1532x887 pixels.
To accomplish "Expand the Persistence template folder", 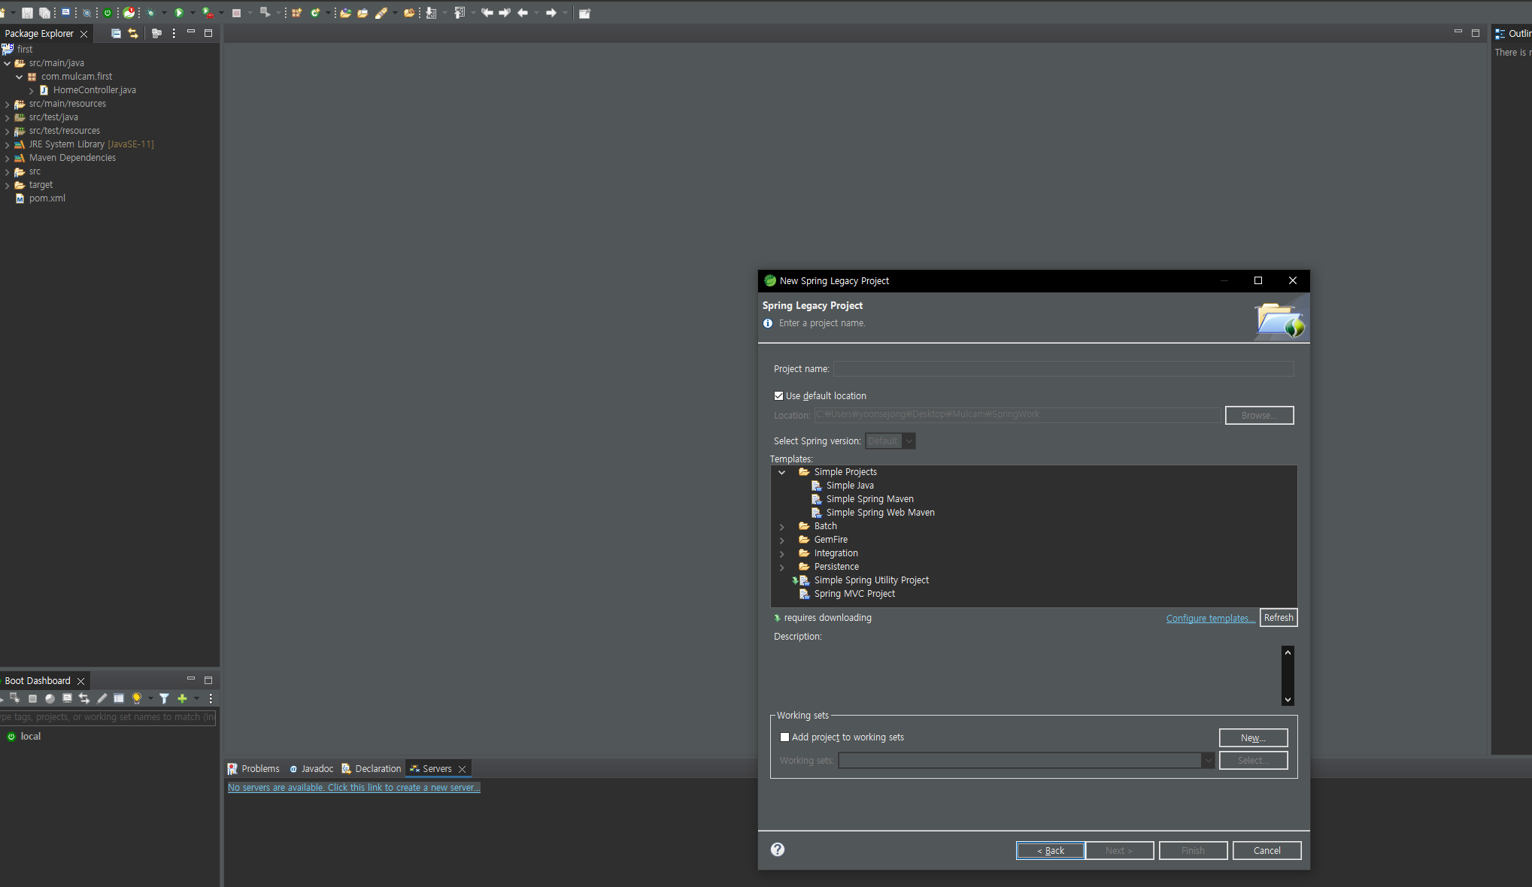I will tap(782, 567).
